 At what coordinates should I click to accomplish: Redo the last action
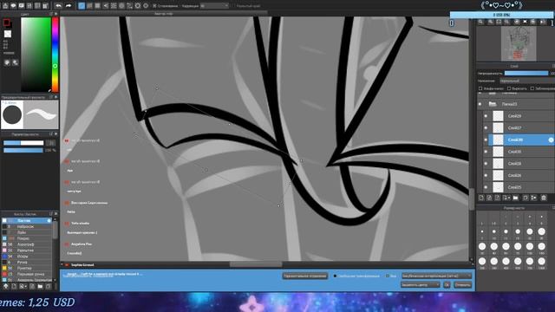click(x=69, y=6)
